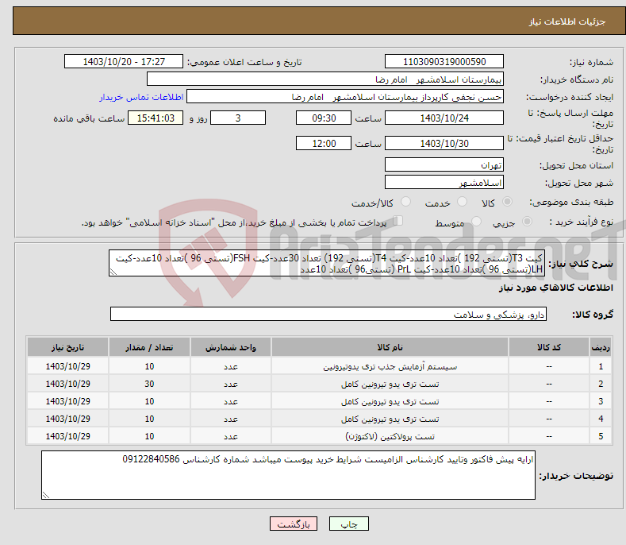
Task: Click the واحد شمارش column header
Action: pyautogui.click(x=231, y=347)
